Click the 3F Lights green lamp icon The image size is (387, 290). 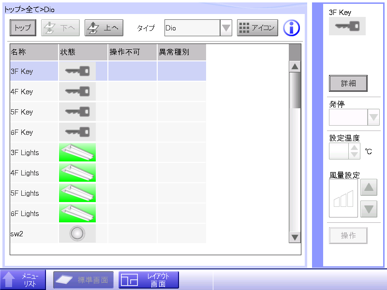pos(77,152)
